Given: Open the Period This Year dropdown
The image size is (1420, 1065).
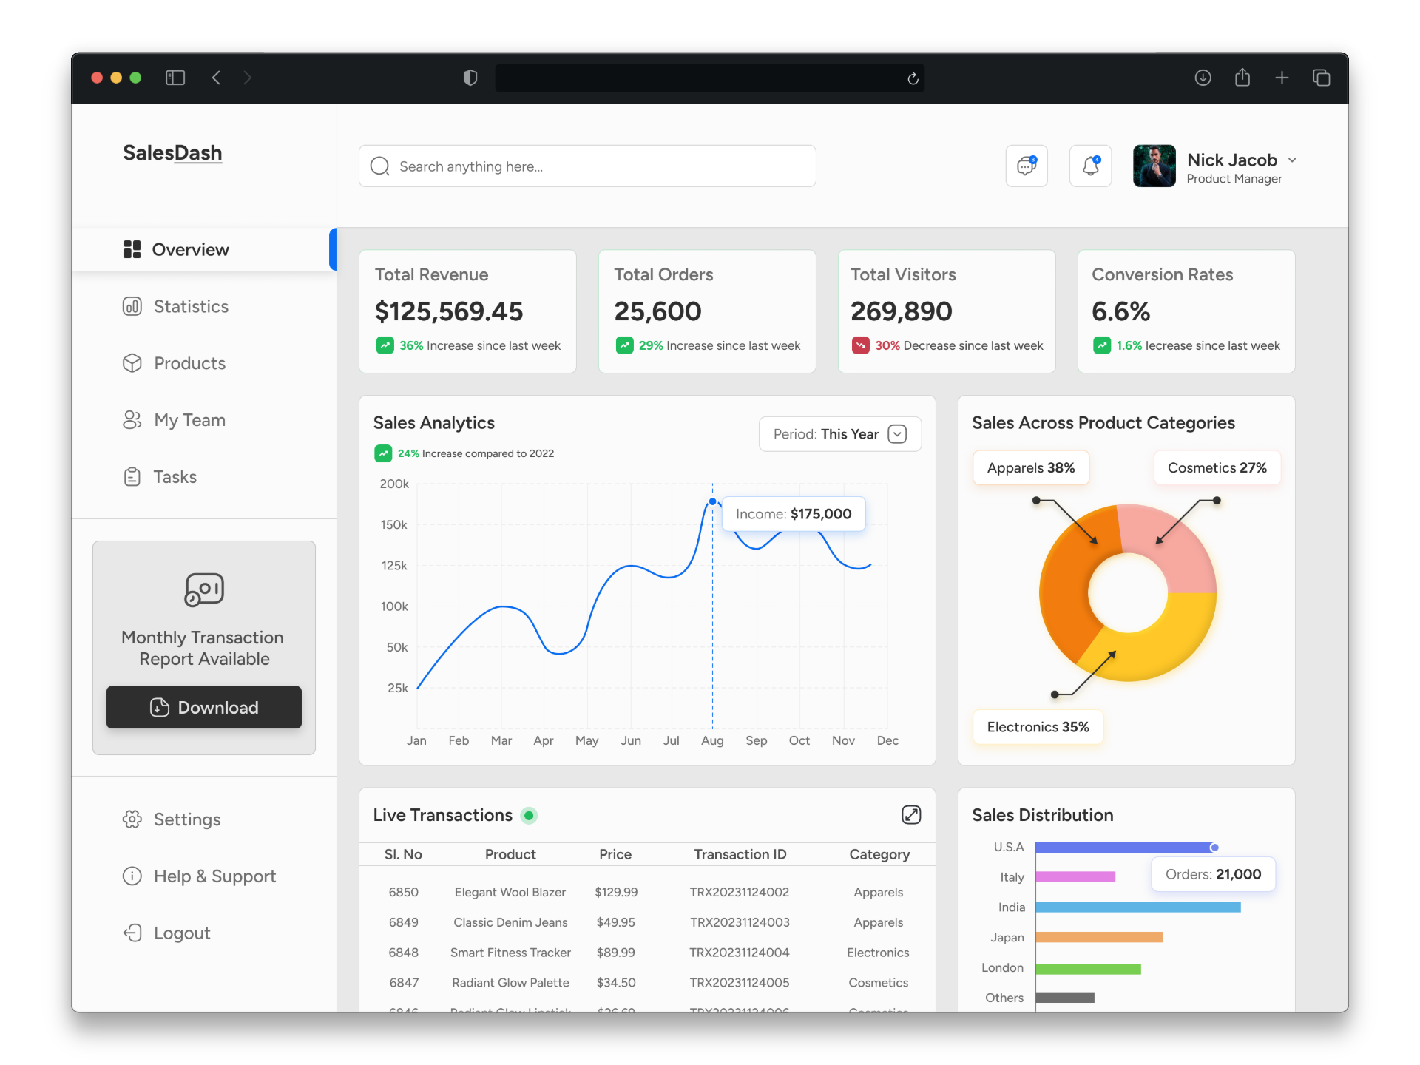Looking at the screenshot, I should 839,434.
